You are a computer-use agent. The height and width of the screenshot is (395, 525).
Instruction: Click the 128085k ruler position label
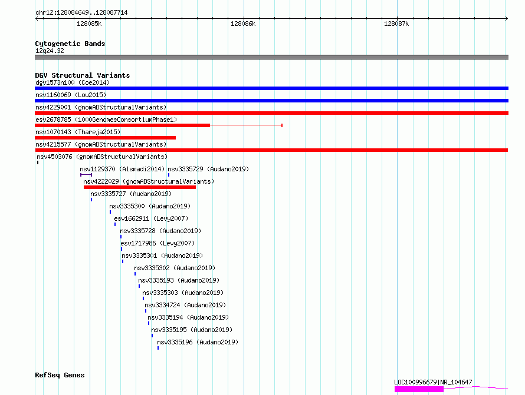click(89, 24)
